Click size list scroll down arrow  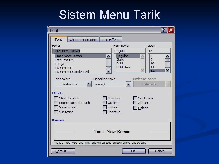pyautogui.click(x=168, y=70)
